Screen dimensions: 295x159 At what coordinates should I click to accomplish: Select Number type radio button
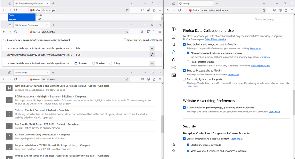[93, 64]
